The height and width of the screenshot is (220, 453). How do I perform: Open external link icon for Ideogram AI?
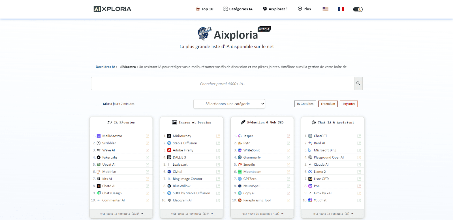coord(218,200)
